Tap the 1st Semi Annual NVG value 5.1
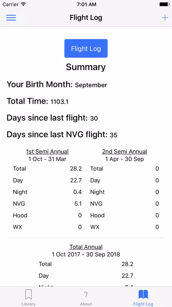The height and width of the screenshot is (307, 172). [x=78, y=204]
